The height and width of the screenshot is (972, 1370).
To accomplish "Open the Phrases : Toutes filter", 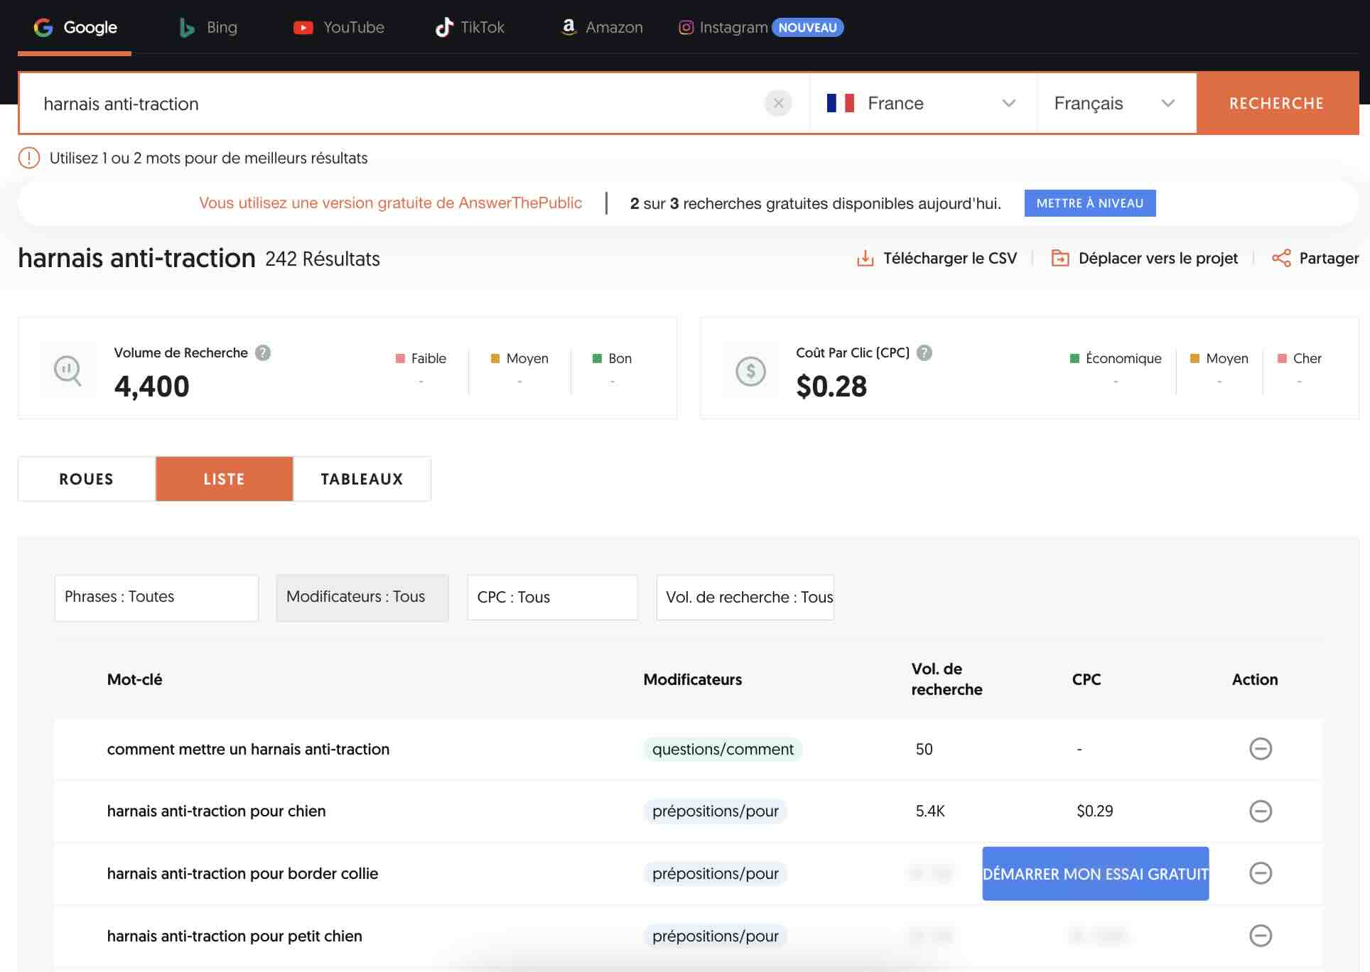I will 156,598.
